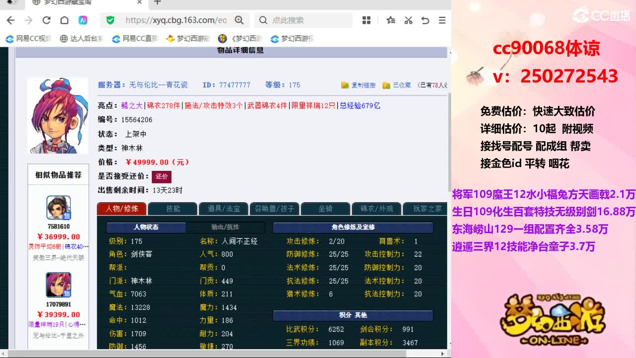Viewport: 636px width, 358px height.
Task: Open the first 网易CC视频 bookmark
Action: [28, 39]
